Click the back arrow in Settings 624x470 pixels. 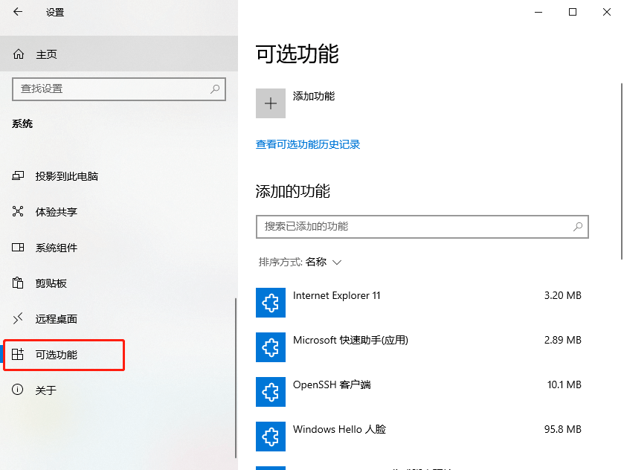pyautogui.click(x=16, y=12)
